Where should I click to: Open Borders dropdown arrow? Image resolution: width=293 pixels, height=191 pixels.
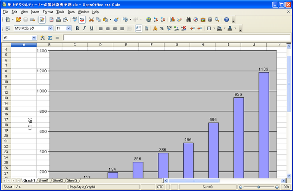(x=214, y=28)
